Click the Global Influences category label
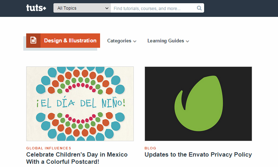 coord(49,148)
